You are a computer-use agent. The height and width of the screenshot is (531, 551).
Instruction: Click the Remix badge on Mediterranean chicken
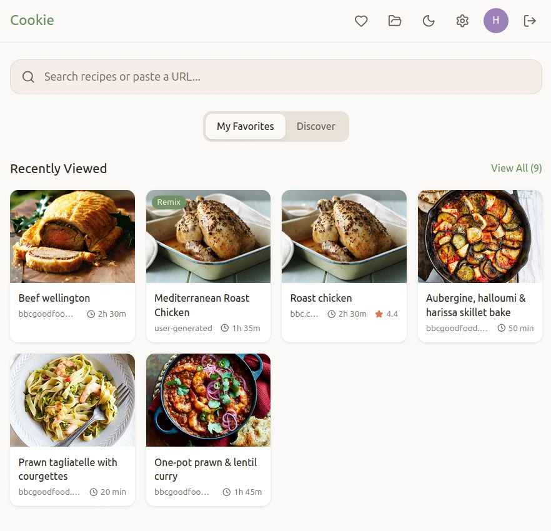click(169, 202)
